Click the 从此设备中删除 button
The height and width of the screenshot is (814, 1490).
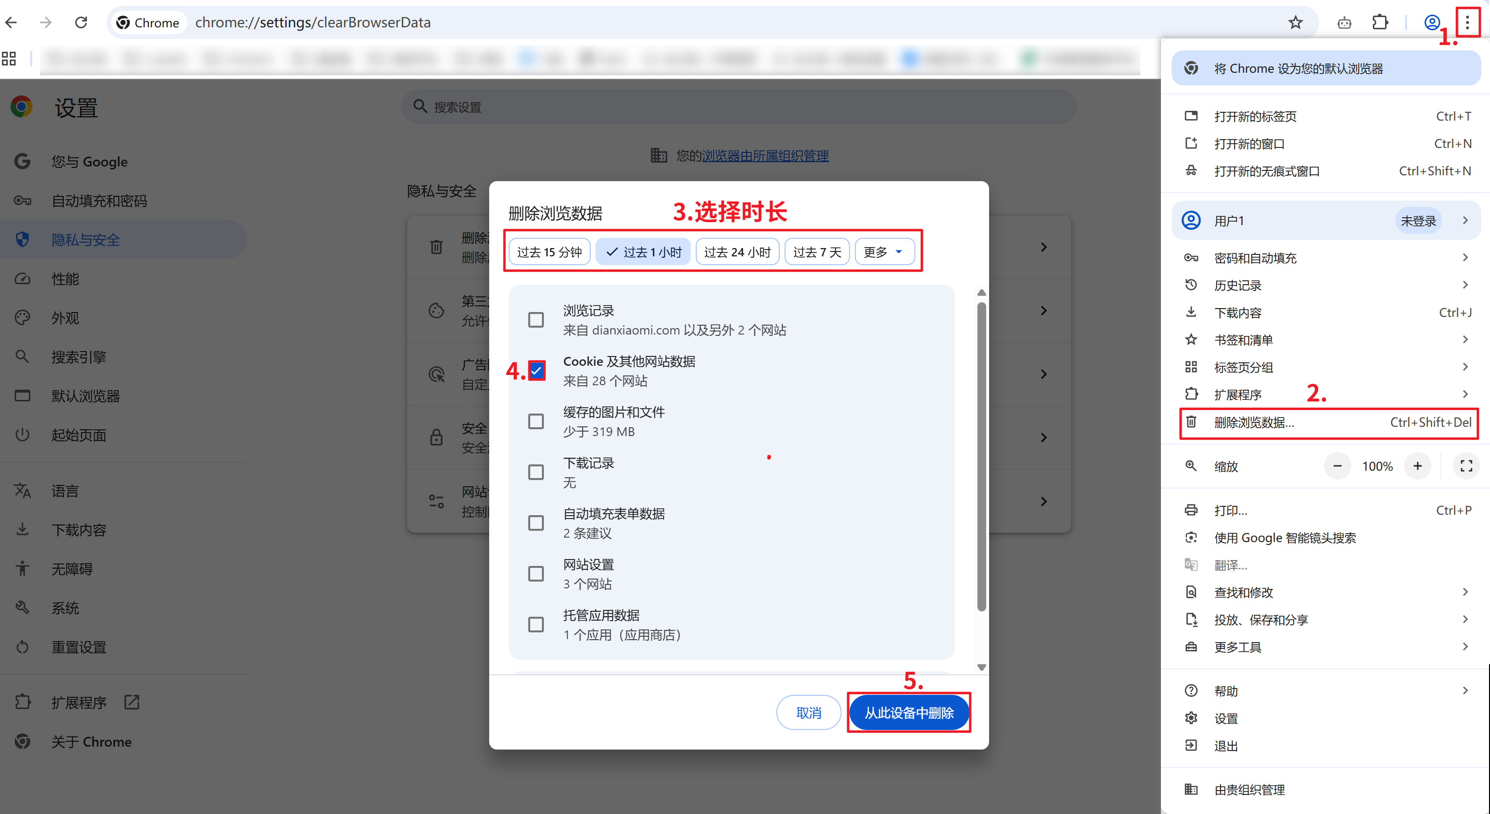pos(908,713)
